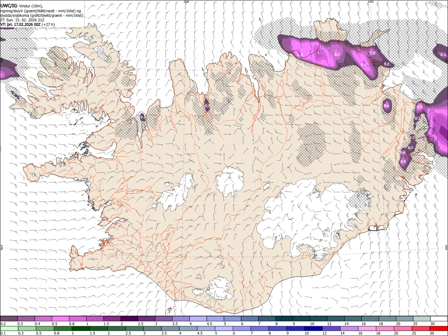Click the 0.2 label under the upper legend

pyautogui.click(x=3, y=324)
